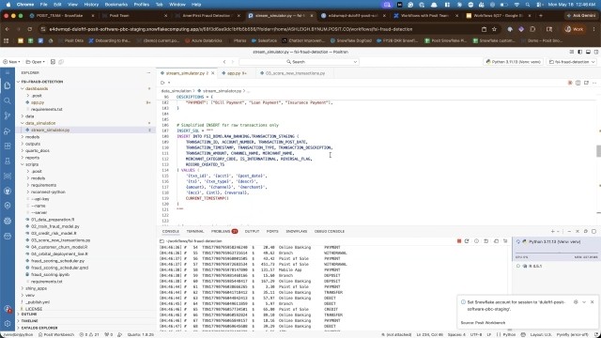Expand the TIMELINE section
This screenshot has width=601, height=338.
point(29,321)
